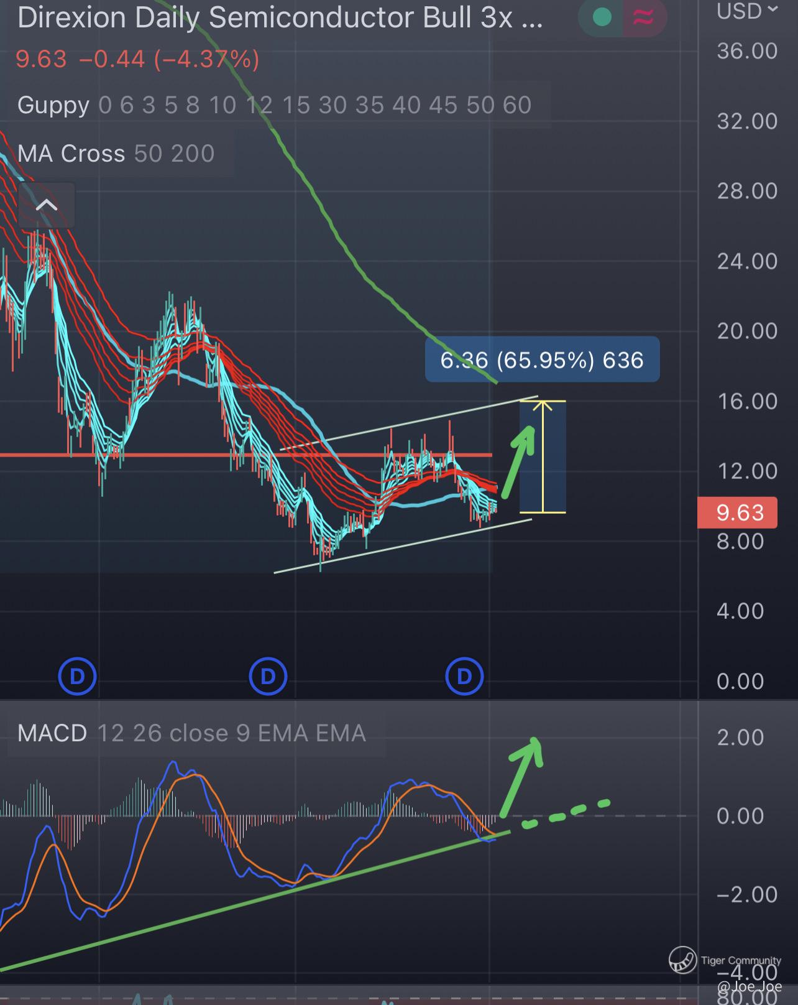Image resolution: width=798 pixels, height=1005 pixels.
Task: Select the Guppy indicator label
Action: 53,105
